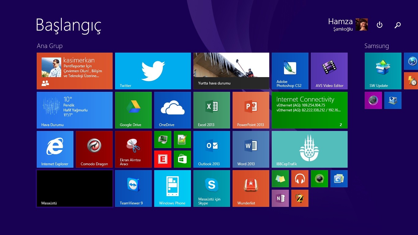418x235 pixels.
Task: Open the Notepad++ small tile
Action: (182, 140)
